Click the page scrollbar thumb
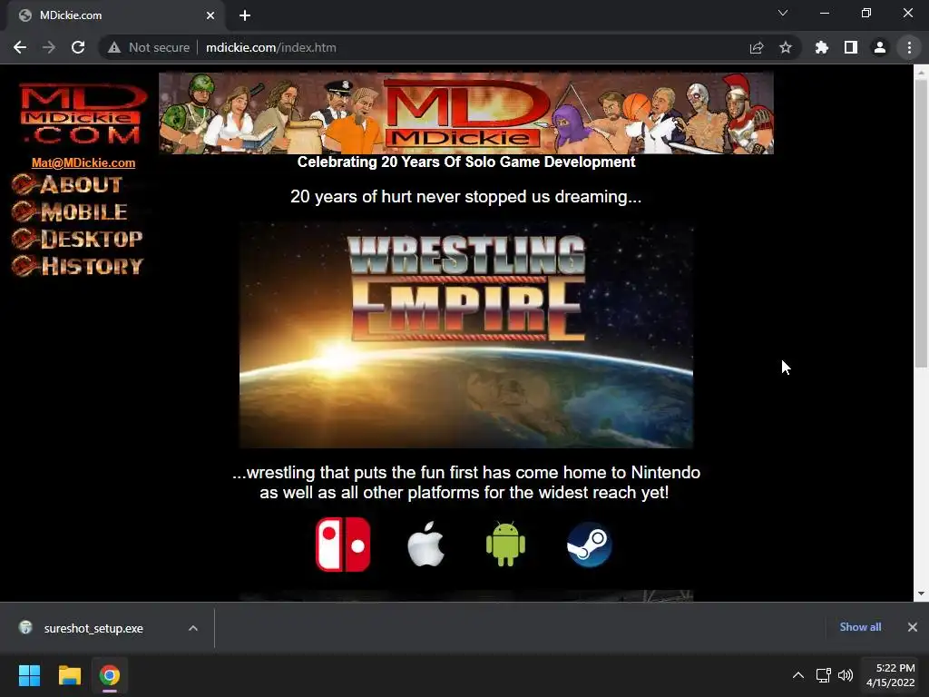 pyautogui.click(x=921, y=222)
